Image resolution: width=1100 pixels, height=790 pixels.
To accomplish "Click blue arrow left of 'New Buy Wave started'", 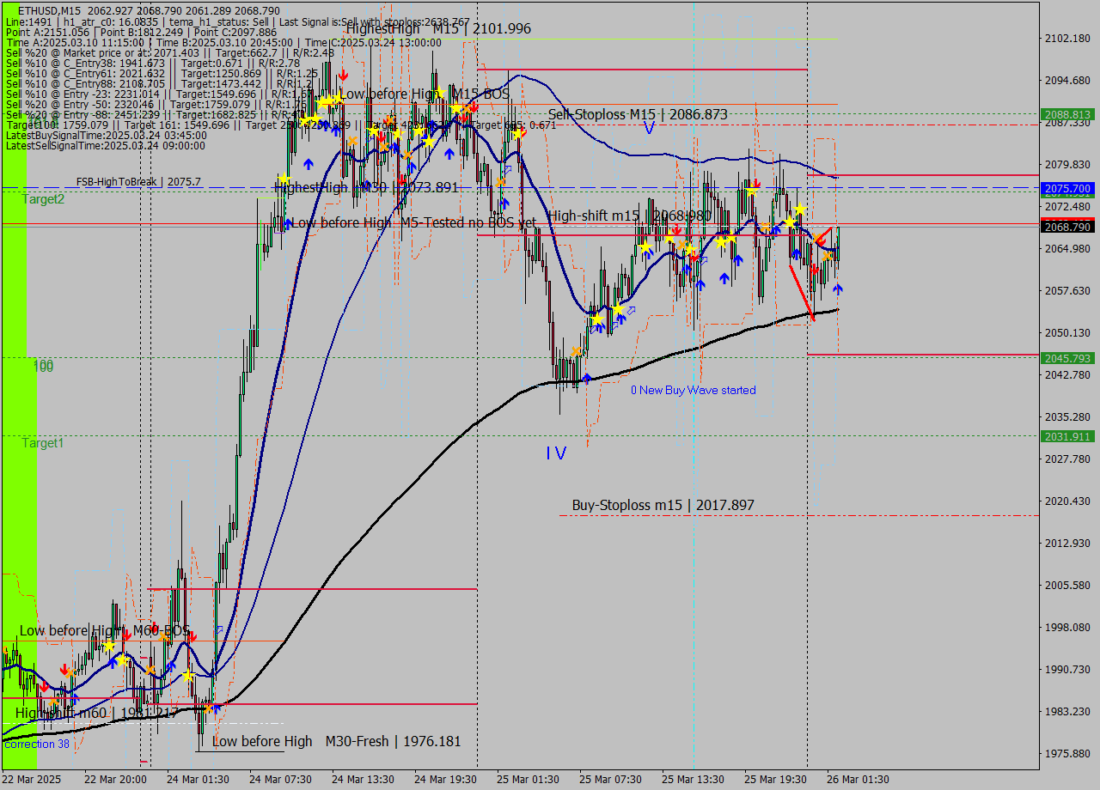I will 587,377.
